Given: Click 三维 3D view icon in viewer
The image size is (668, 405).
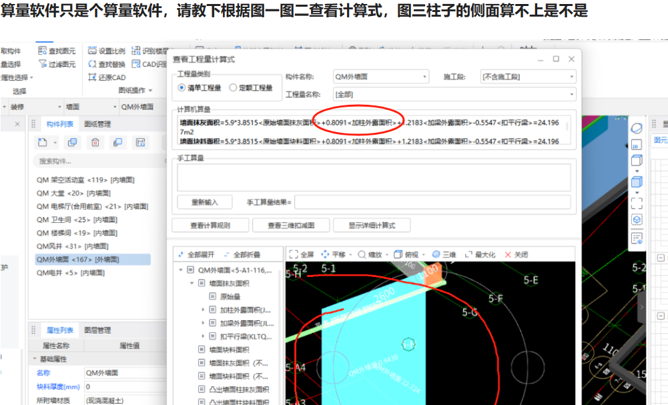Looking at the screenshot, I should (x=436, y=254).
